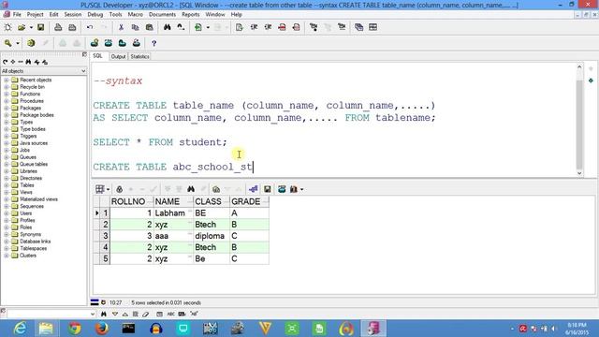Click the Execute gear icon

pyautogui.click(x=31, y=43)
